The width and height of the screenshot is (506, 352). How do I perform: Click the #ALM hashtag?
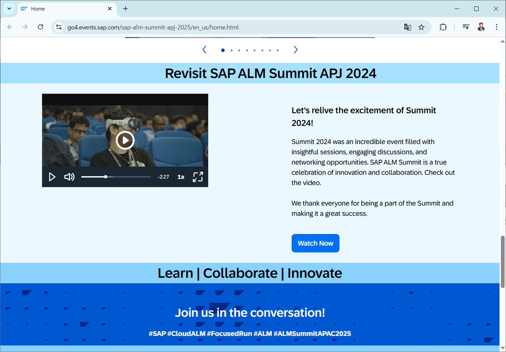(263, 333)
